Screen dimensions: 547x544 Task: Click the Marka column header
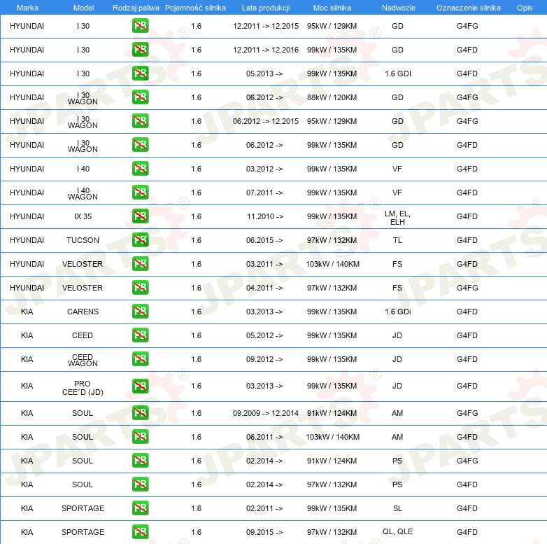coord(27,8)
